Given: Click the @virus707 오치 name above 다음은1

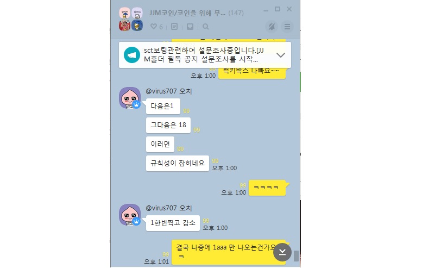Looking at the screenshot, I should point(168,91).
